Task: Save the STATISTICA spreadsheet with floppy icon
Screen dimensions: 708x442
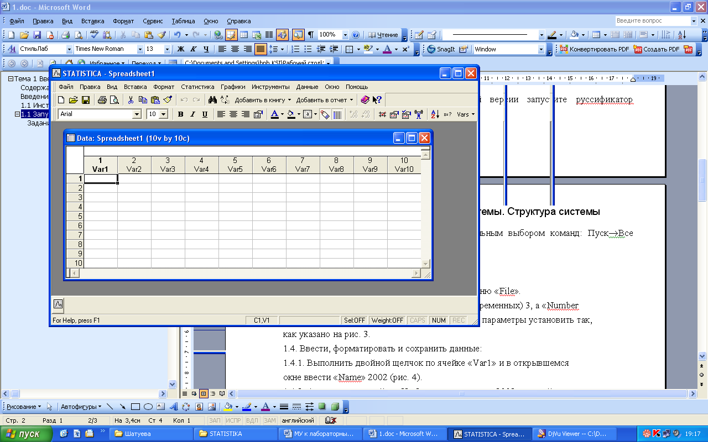Action: click(x=85, y=100)
